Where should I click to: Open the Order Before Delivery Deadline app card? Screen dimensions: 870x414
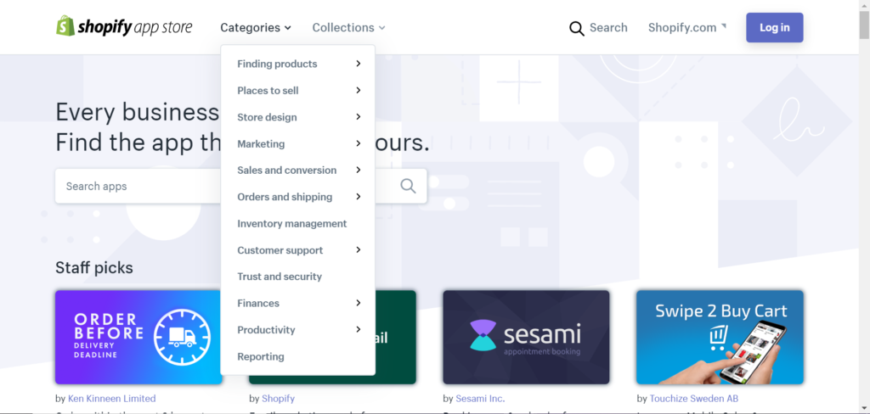coord(138,337)
